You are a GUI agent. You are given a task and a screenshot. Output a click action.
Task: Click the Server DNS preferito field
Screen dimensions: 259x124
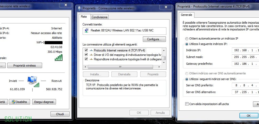click(x=245, y=86)
